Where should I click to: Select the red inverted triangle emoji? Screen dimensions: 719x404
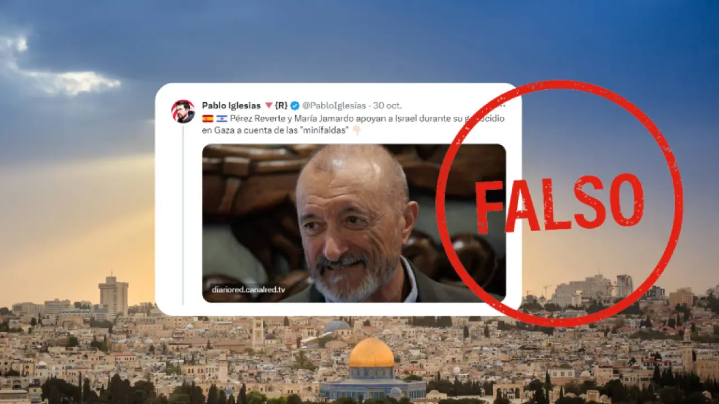point(269,105)
